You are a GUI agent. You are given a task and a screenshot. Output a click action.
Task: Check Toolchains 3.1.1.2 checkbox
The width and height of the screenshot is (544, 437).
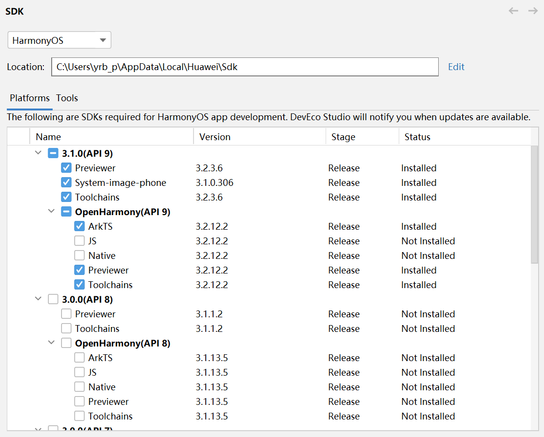coord(66,328)
